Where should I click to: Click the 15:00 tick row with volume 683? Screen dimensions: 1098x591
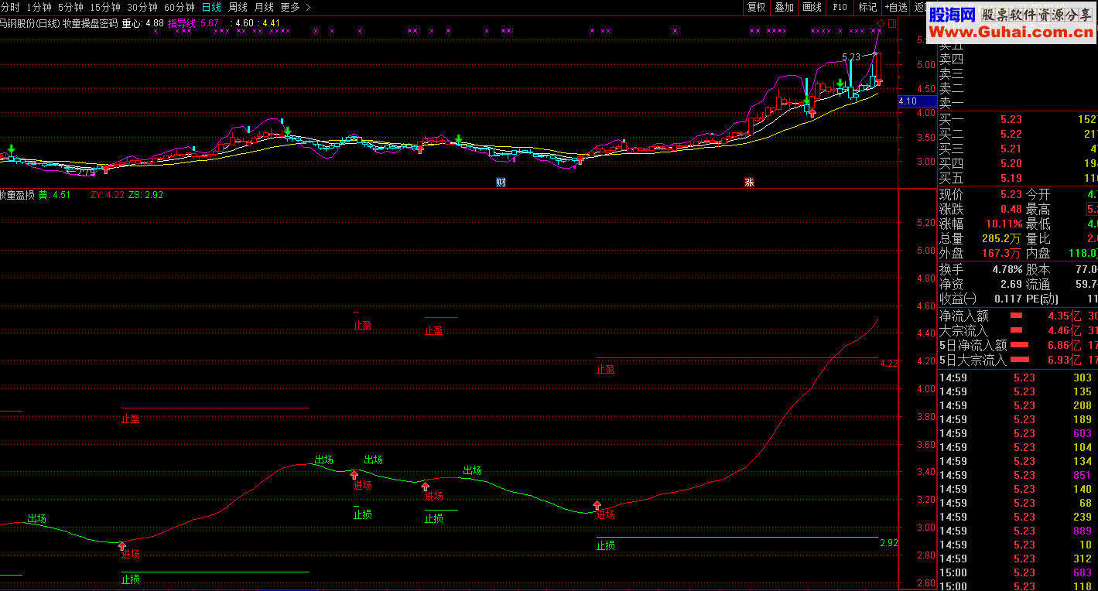pyautogui.click(x=1018, y=572)
